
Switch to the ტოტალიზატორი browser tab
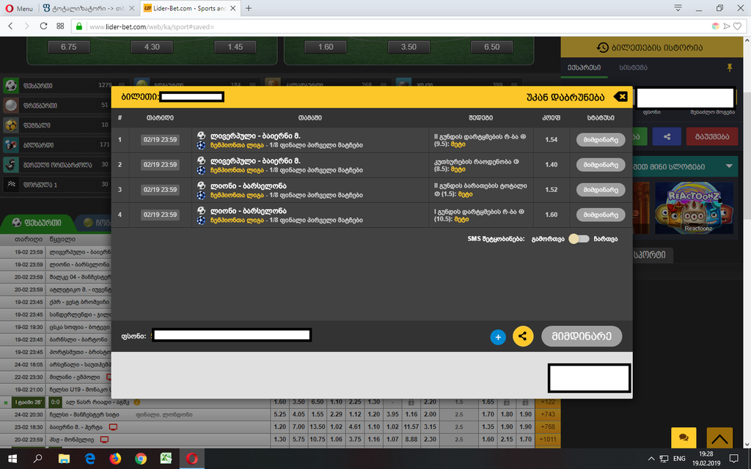(88, 8)
